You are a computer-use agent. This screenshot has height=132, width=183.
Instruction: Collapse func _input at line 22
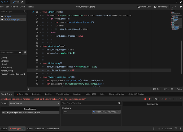point(41,12)
